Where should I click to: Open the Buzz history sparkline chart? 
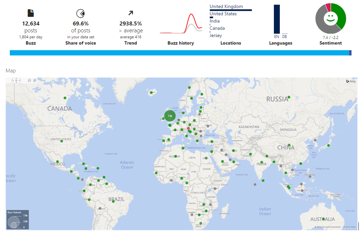click(181, 24)
